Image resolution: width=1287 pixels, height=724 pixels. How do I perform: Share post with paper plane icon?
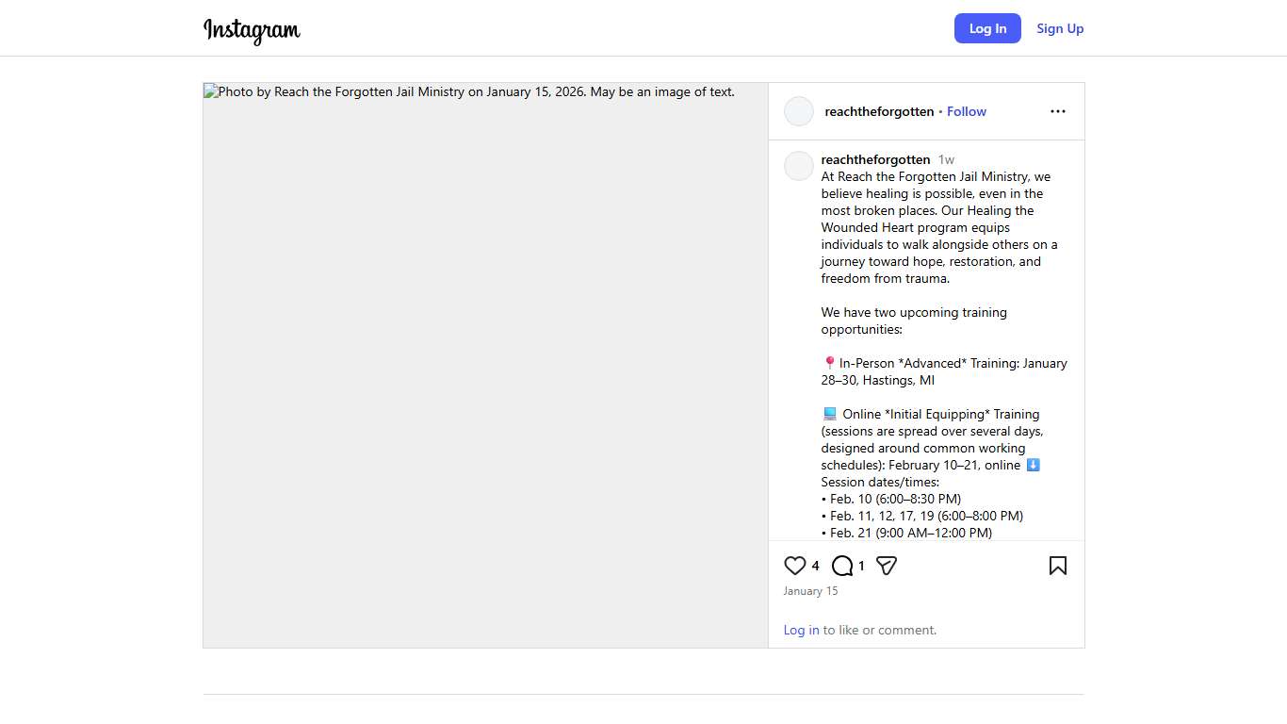coord(886,566)
